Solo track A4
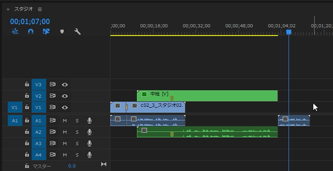Image resolution: width=333 pixels, height=171 pixels. [77, 155]
